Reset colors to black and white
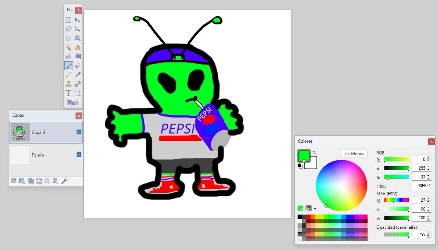 pyautogui.click(x=300, y=166)
